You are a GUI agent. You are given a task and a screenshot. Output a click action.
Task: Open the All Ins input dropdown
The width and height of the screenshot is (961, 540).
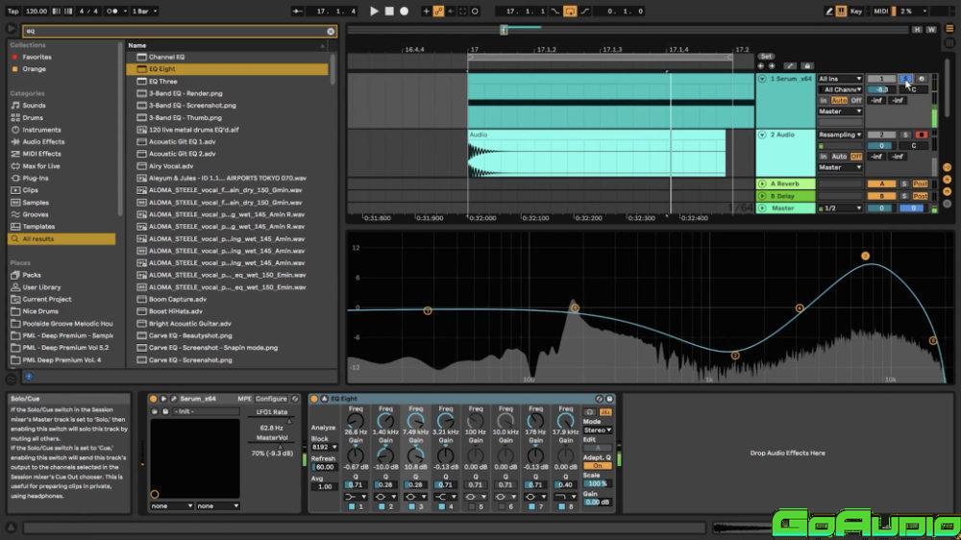click(840, 79)
